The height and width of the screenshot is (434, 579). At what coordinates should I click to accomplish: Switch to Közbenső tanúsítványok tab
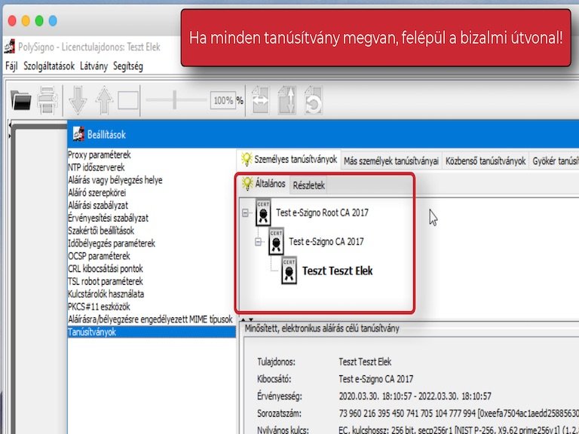[x=486, y=161]
